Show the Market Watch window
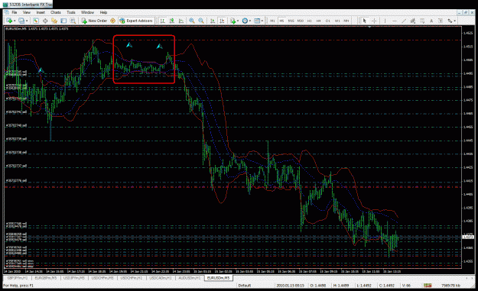Screen dimensions: 478x291 click(36, 21)
